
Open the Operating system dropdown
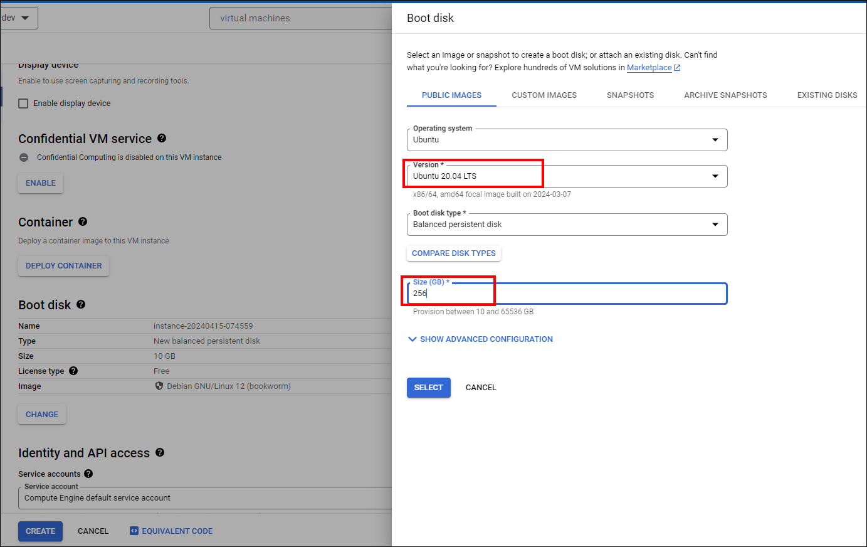point(567,140)
